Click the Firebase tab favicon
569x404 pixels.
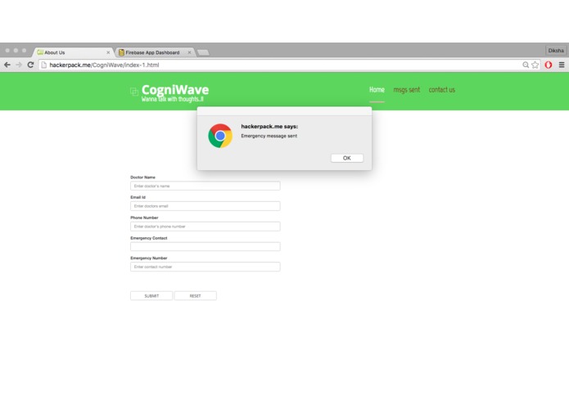click(x=121, y=52)
